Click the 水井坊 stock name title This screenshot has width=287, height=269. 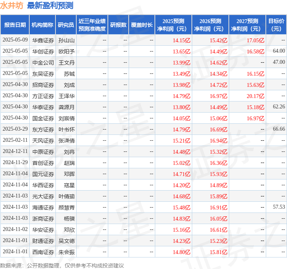(12, 5)
